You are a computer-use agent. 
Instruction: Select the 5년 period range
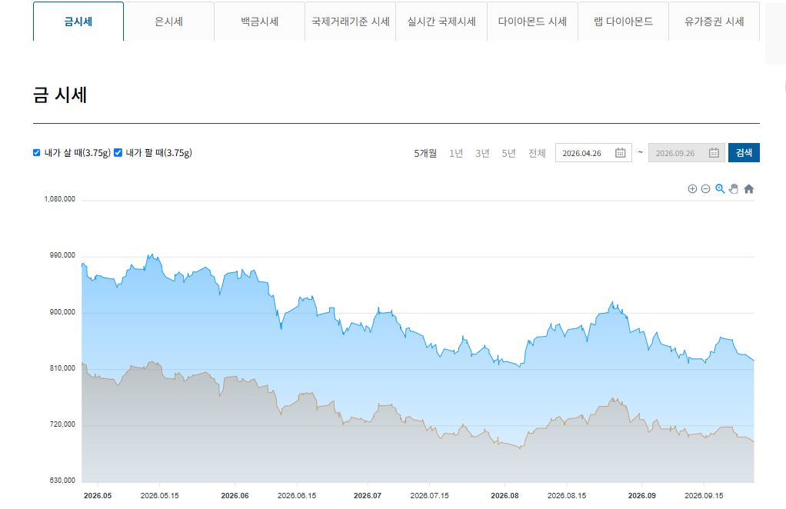(x=508, y=153)
